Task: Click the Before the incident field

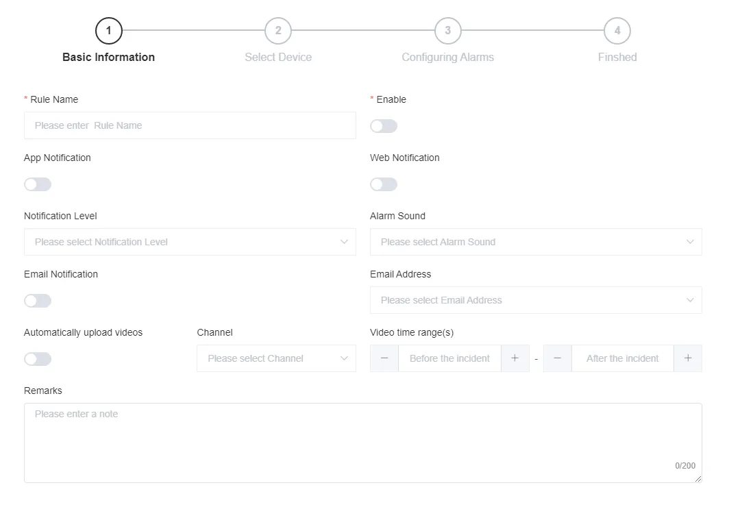Action: click(x=449, y=358)
